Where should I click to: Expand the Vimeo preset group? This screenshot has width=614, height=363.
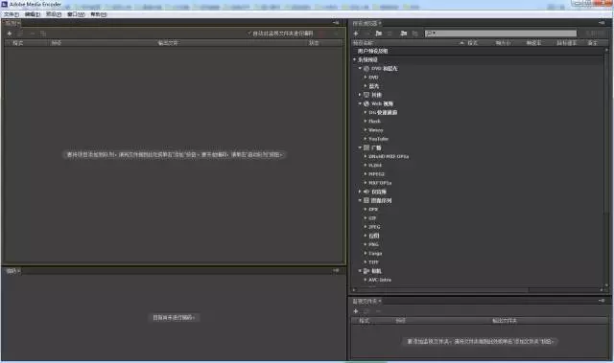point(366,130)
